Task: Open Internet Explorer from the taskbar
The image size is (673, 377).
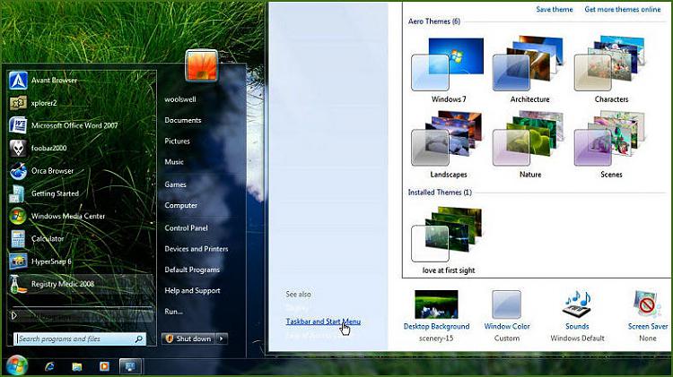Action: click(49, 366)
